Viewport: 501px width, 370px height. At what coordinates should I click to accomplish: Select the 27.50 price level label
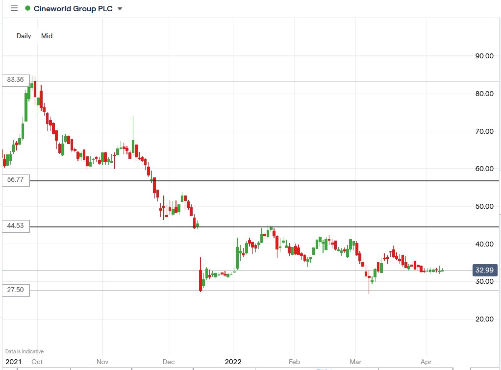[x=14, y=290]
